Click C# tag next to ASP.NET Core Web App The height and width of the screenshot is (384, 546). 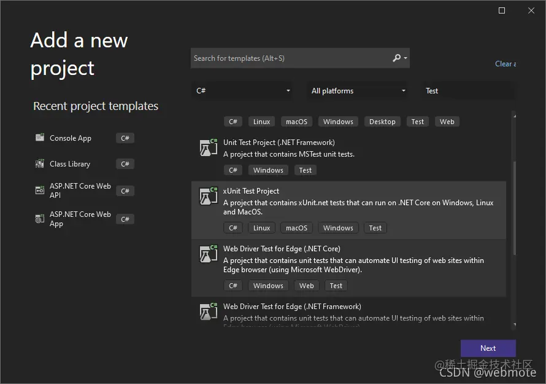click(x=125, y=219)
